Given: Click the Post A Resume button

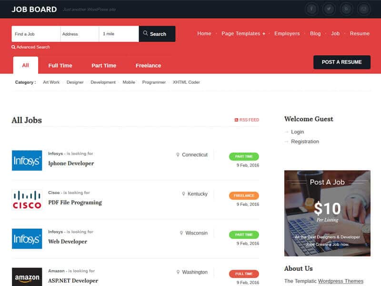Looking at the screenshot, I should (x=341, y=62).
